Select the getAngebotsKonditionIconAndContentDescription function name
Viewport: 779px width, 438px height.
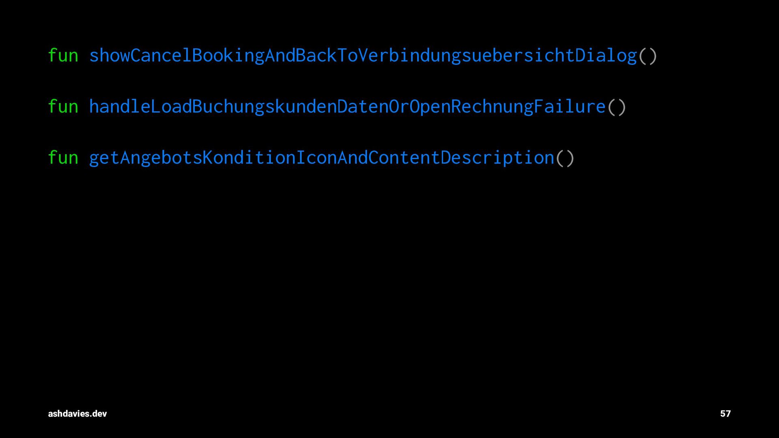click(322, 158)
